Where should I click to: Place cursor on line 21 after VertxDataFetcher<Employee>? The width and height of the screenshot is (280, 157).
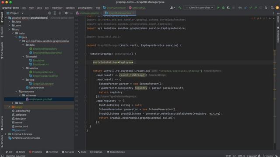pos(135,62)
